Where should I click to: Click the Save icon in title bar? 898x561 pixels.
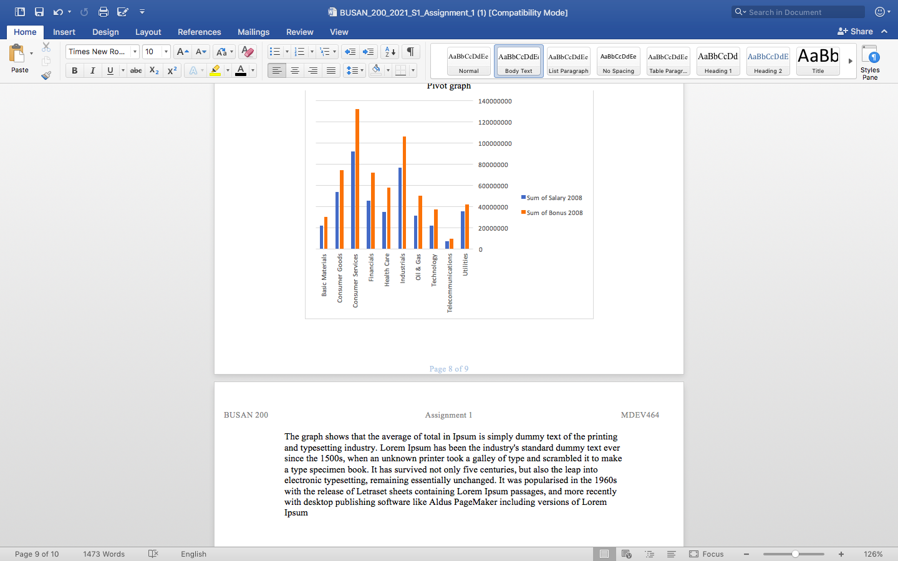click(x=39, y=12)
